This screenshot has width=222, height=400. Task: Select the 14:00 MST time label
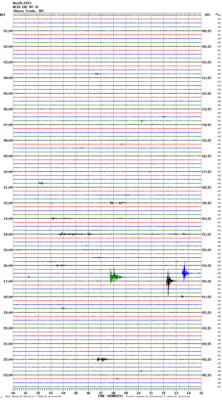click(x=8, y=234)
